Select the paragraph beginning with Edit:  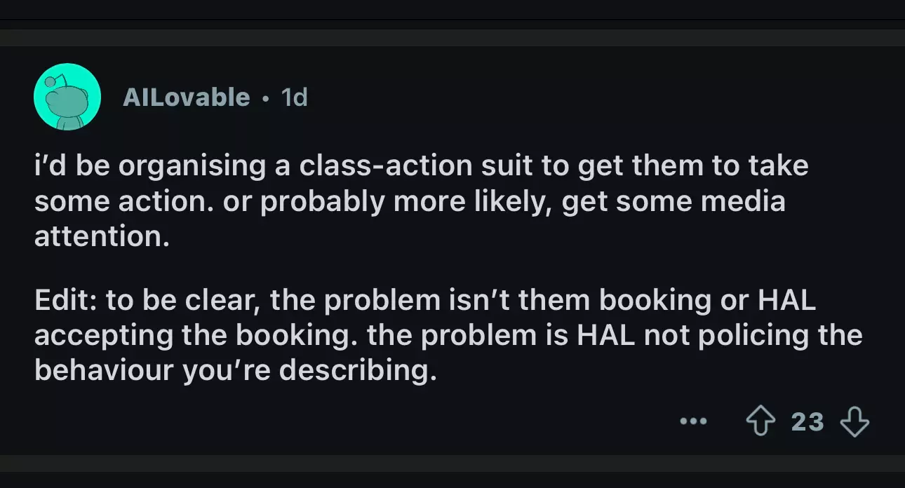click(x=448, y=335)
